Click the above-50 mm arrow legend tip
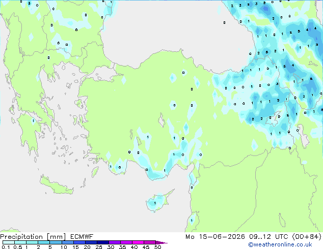Viewport: 323px width, 249px height. (x=162, y=242)
